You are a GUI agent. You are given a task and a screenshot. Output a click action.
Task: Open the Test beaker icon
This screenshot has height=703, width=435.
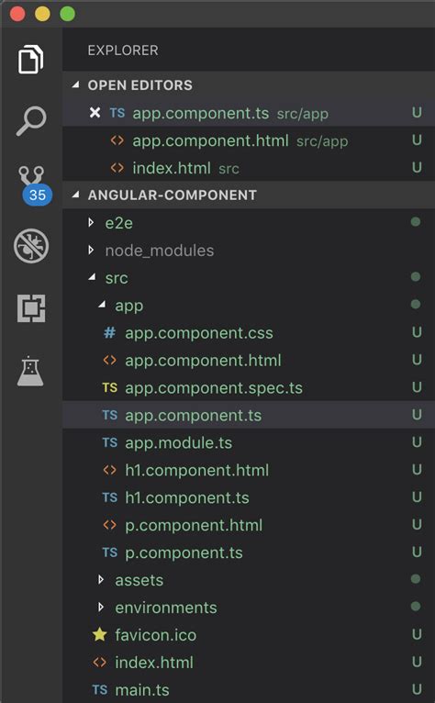click(x=30, y=371)
